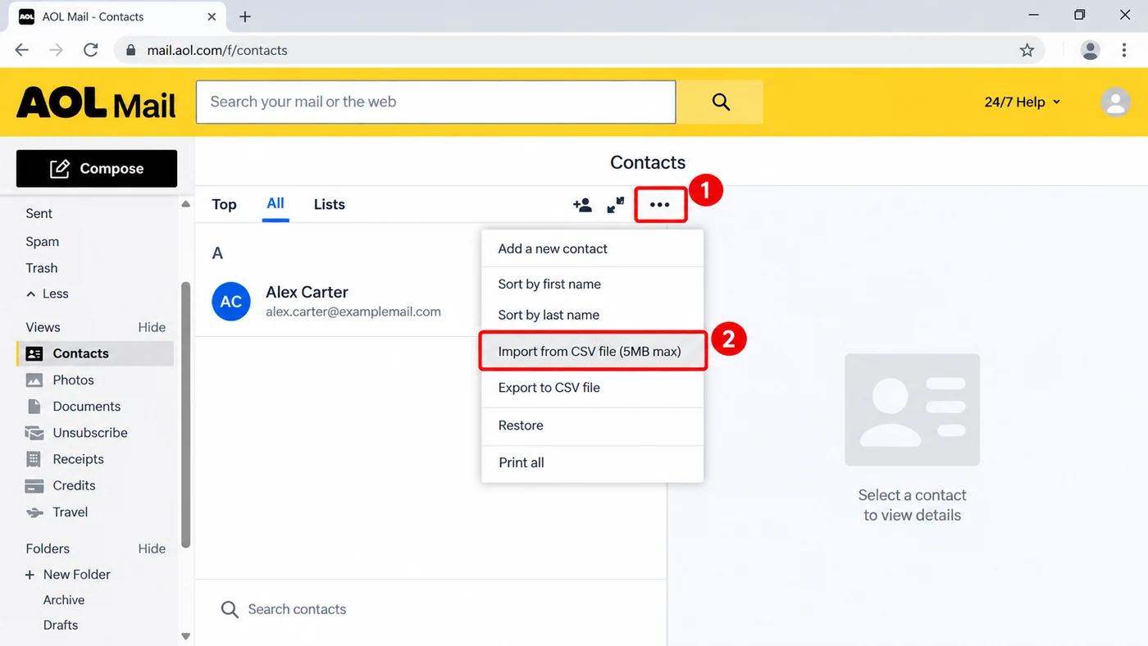Screen dimensions: 1148x646
Task: Select Sort by last name
Action: pyautogui.click(x=592, y=315)
